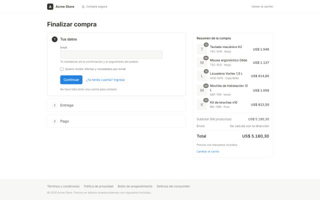Click the Compra segura label
The width and height of the screenshot is (320, 200).
coord(96,6)
